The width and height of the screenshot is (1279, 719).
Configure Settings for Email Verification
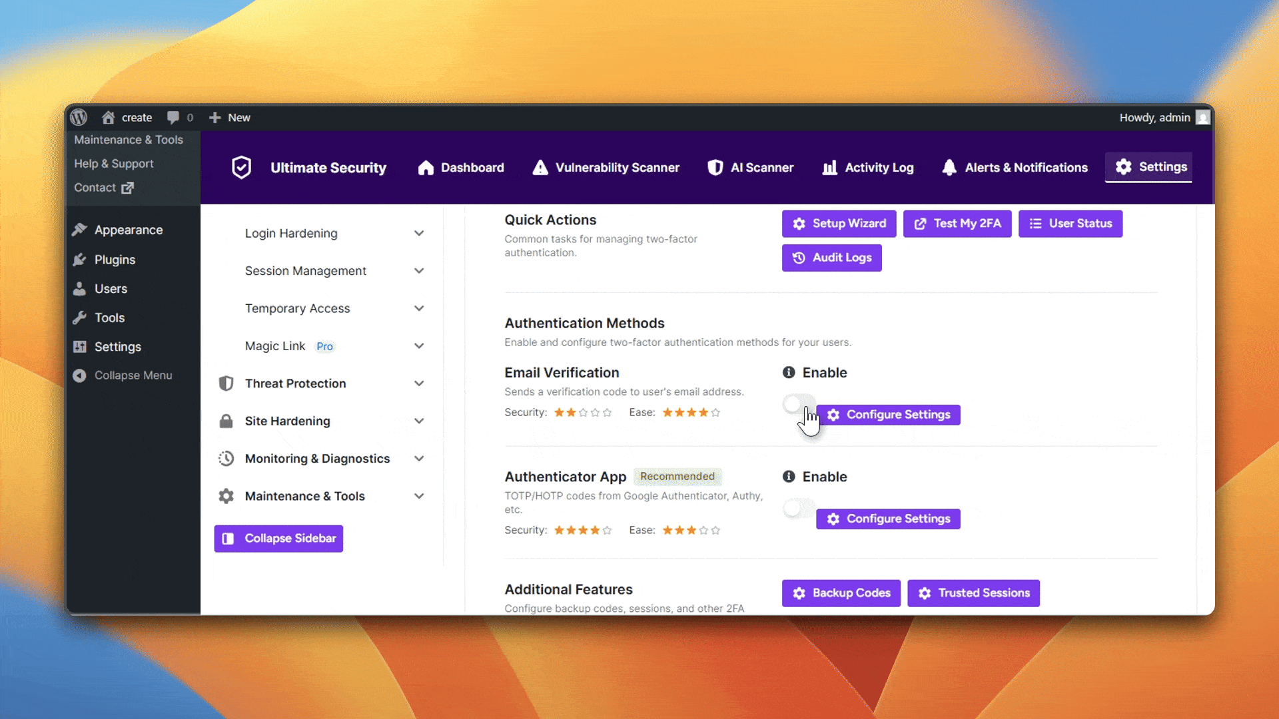[889, 415]
